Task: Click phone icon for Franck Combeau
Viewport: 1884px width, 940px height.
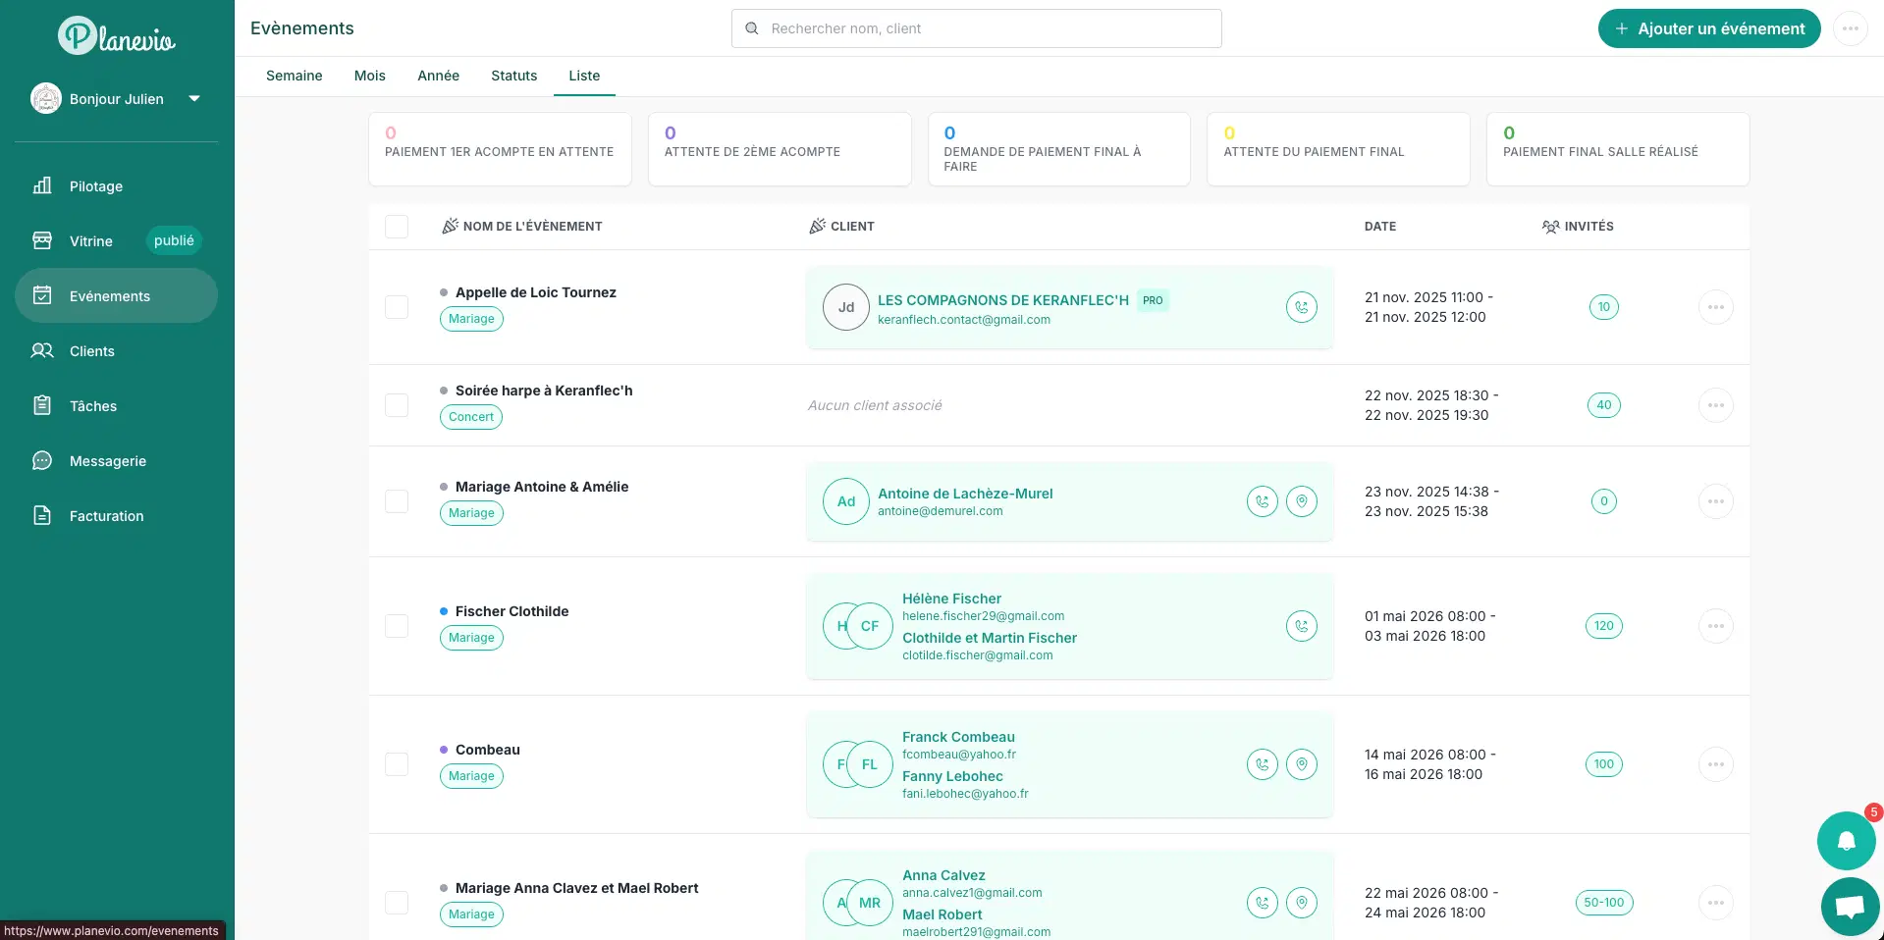Action: tap(1263, 764)
